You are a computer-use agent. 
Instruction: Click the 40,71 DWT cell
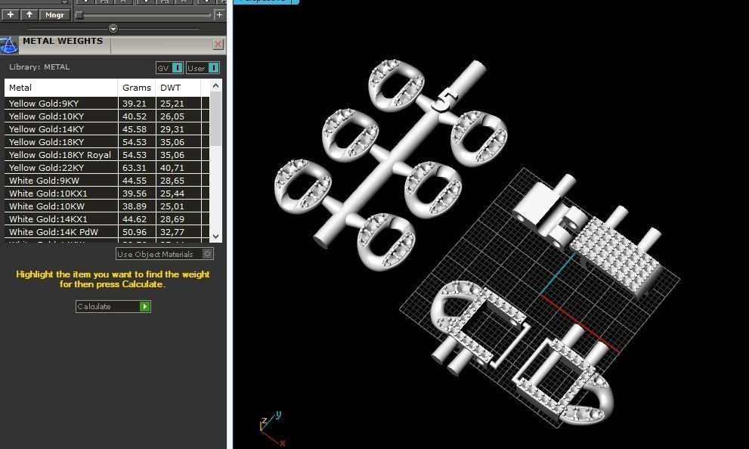click(x=178, y=168)
